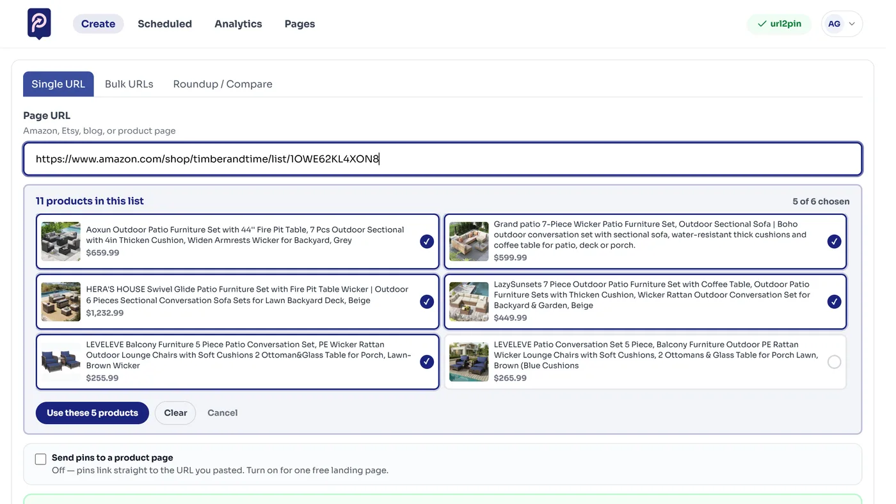896x504 pixels.
Task: Open the AG account avatar menu
Action: click(x=834, y=24)
